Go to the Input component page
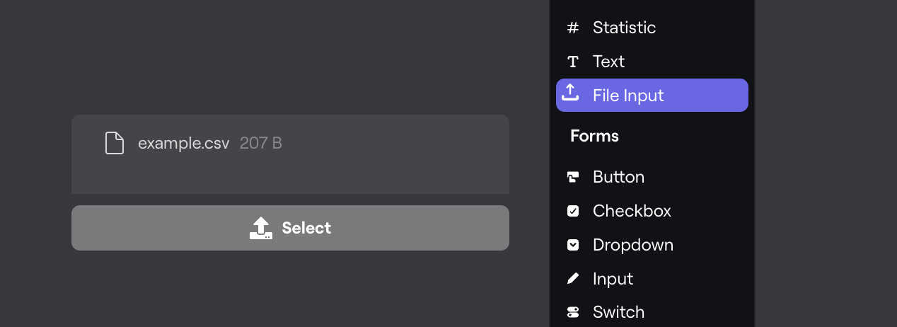The height and width of the screenshot is (327, 897). tap(613, 279)
